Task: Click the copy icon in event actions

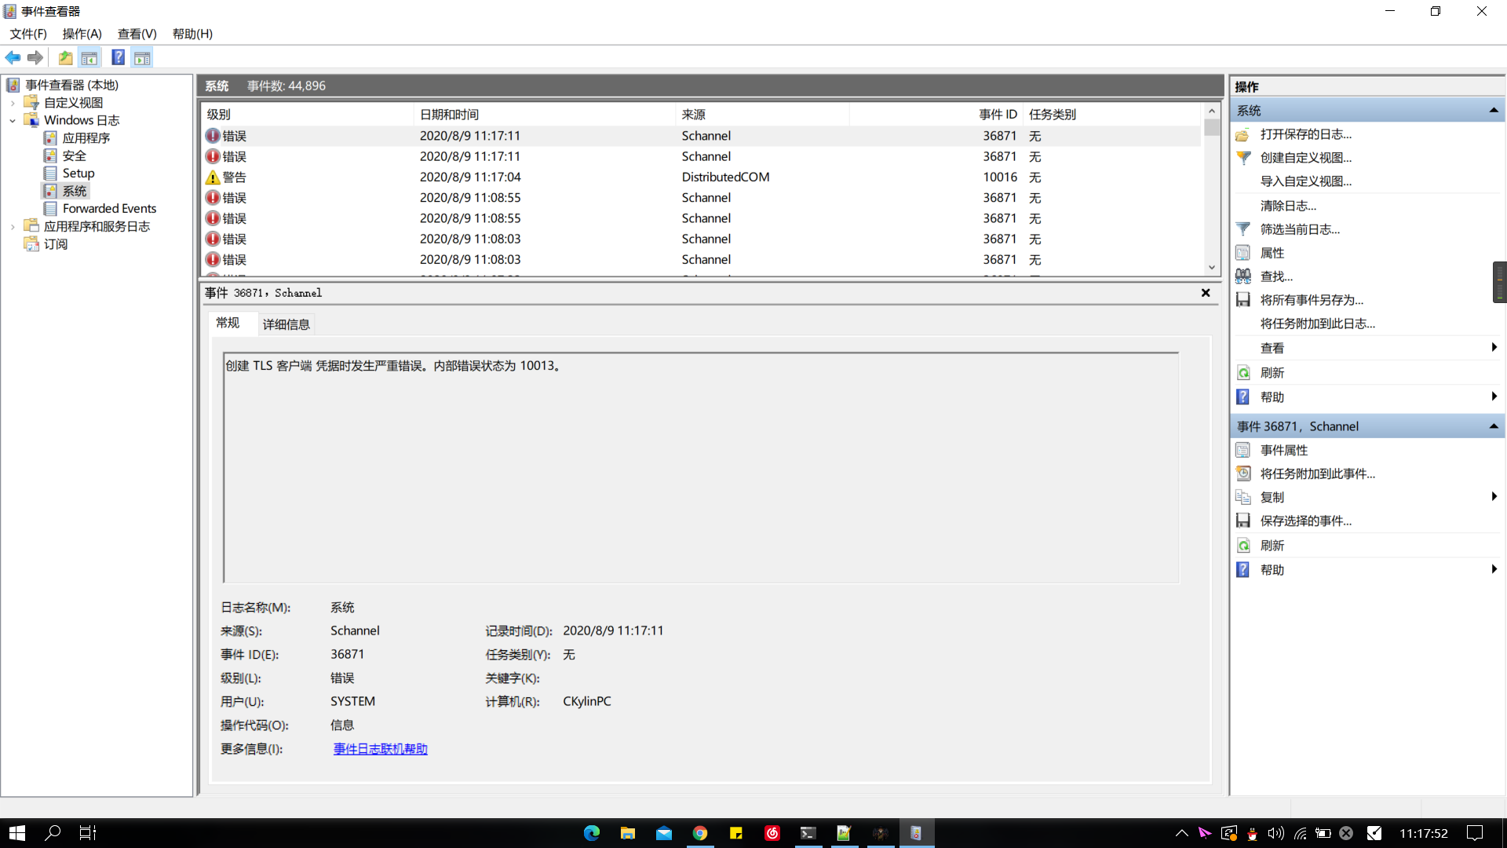Action: pos(1243,497)
